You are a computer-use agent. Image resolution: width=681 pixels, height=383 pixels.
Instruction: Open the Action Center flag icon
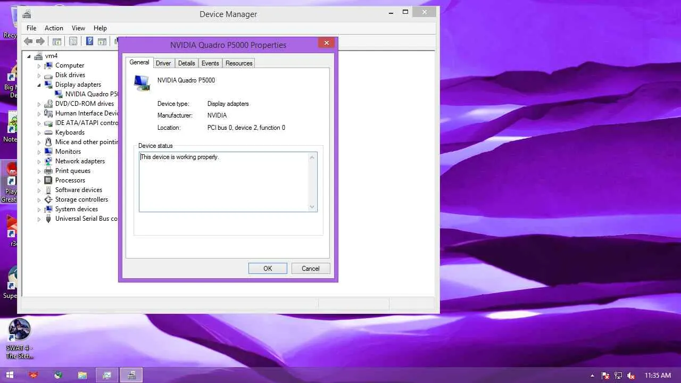[605, 376]
